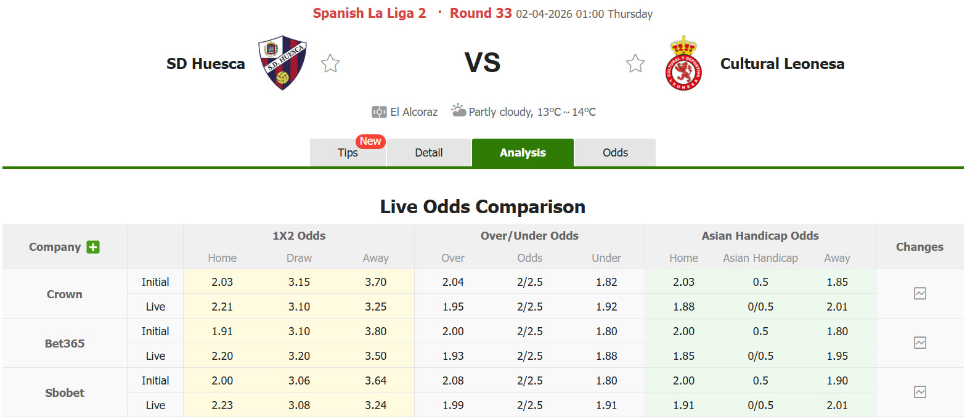Select the SD Huesca club badge

281,63
